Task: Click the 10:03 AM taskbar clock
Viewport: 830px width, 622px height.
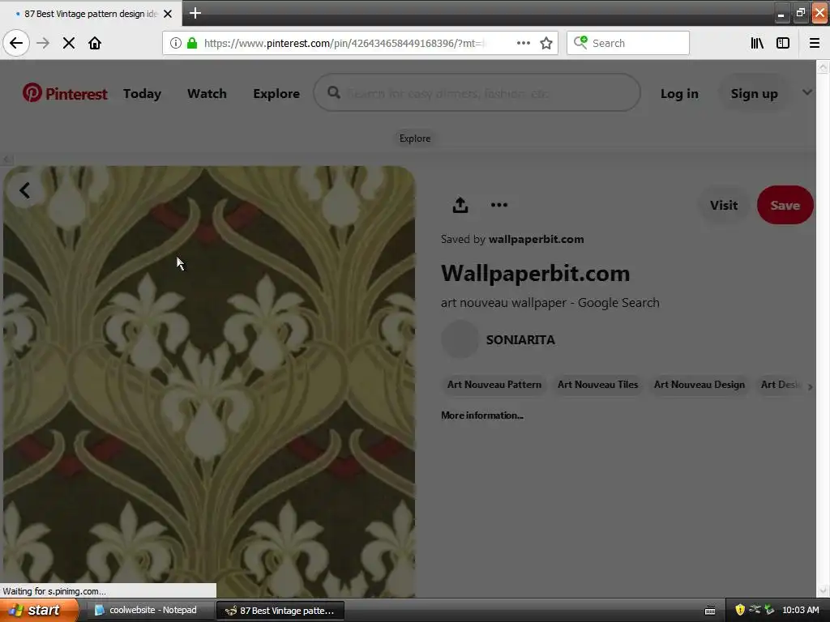Action: [x=800, y=610]
